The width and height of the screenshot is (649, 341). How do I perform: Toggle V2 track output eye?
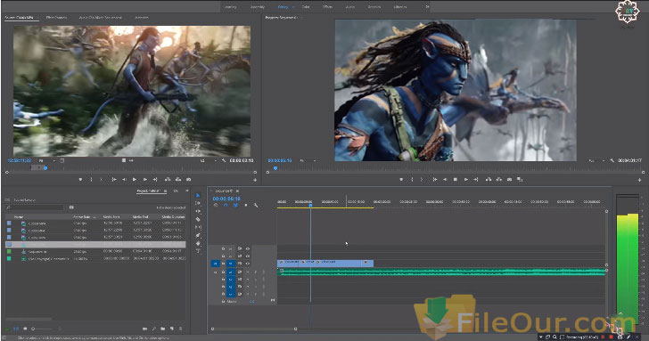pyautogui.click(x=248, y=256)
